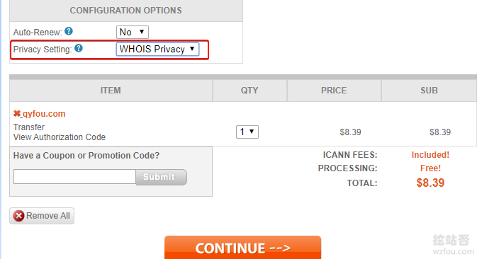Image resolution: width=482 pixels, height=259 pixels.
Task: Click the coupon or promotion code input field
Action: (74, 177)
